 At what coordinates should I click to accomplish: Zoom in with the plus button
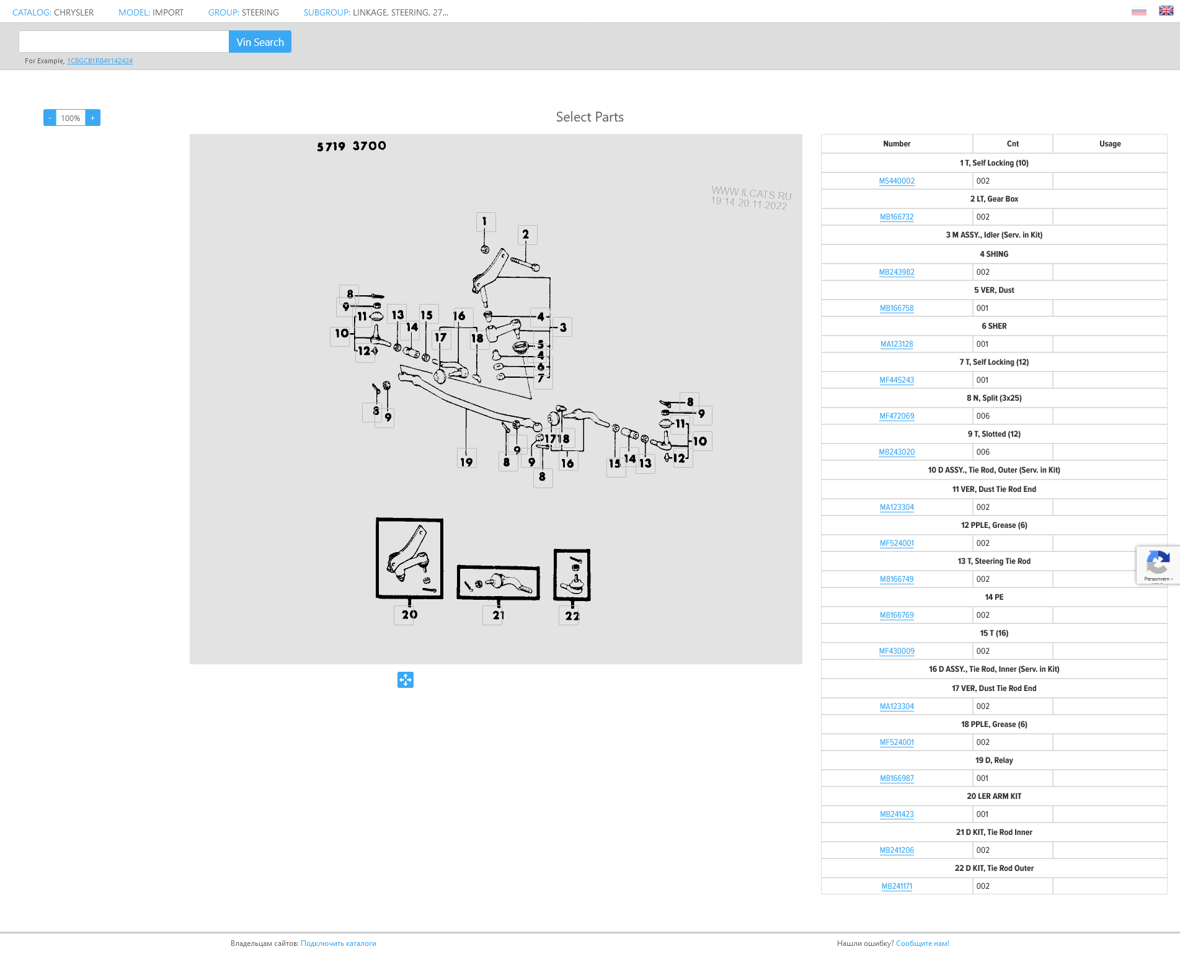93,118
